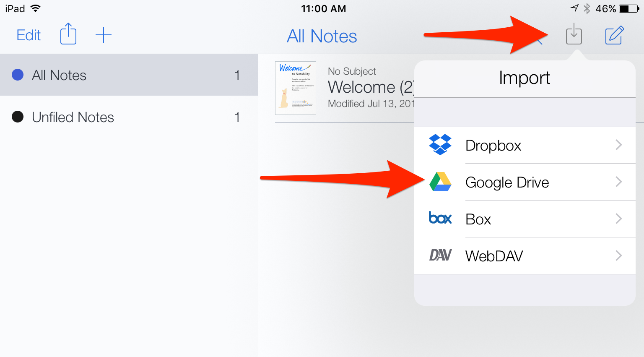
Task: Select the black Unfiled Notes category dot
Action: point(18,117)
